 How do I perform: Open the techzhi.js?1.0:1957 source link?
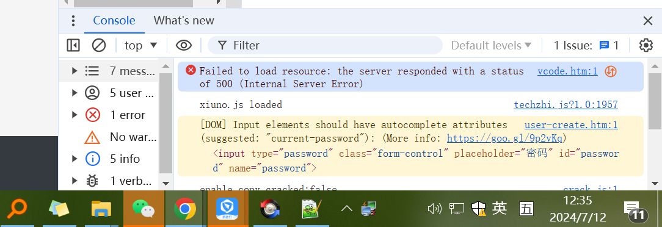(566, 104)
